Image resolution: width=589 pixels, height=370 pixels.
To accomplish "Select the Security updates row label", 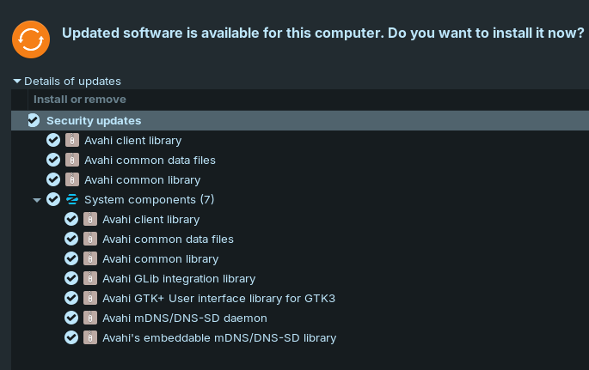I will tap(94, 121).
